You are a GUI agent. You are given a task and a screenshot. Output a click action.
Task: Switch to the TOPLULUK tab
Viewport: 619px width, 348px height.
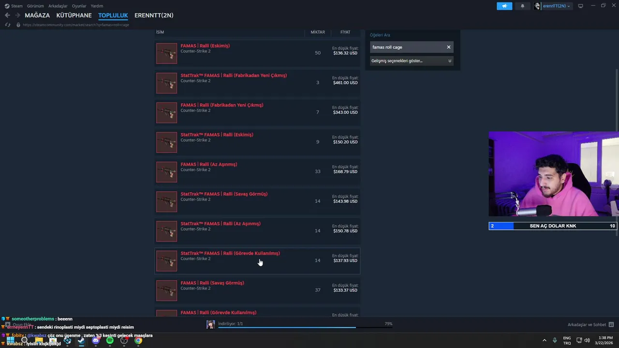click(113, 15)
